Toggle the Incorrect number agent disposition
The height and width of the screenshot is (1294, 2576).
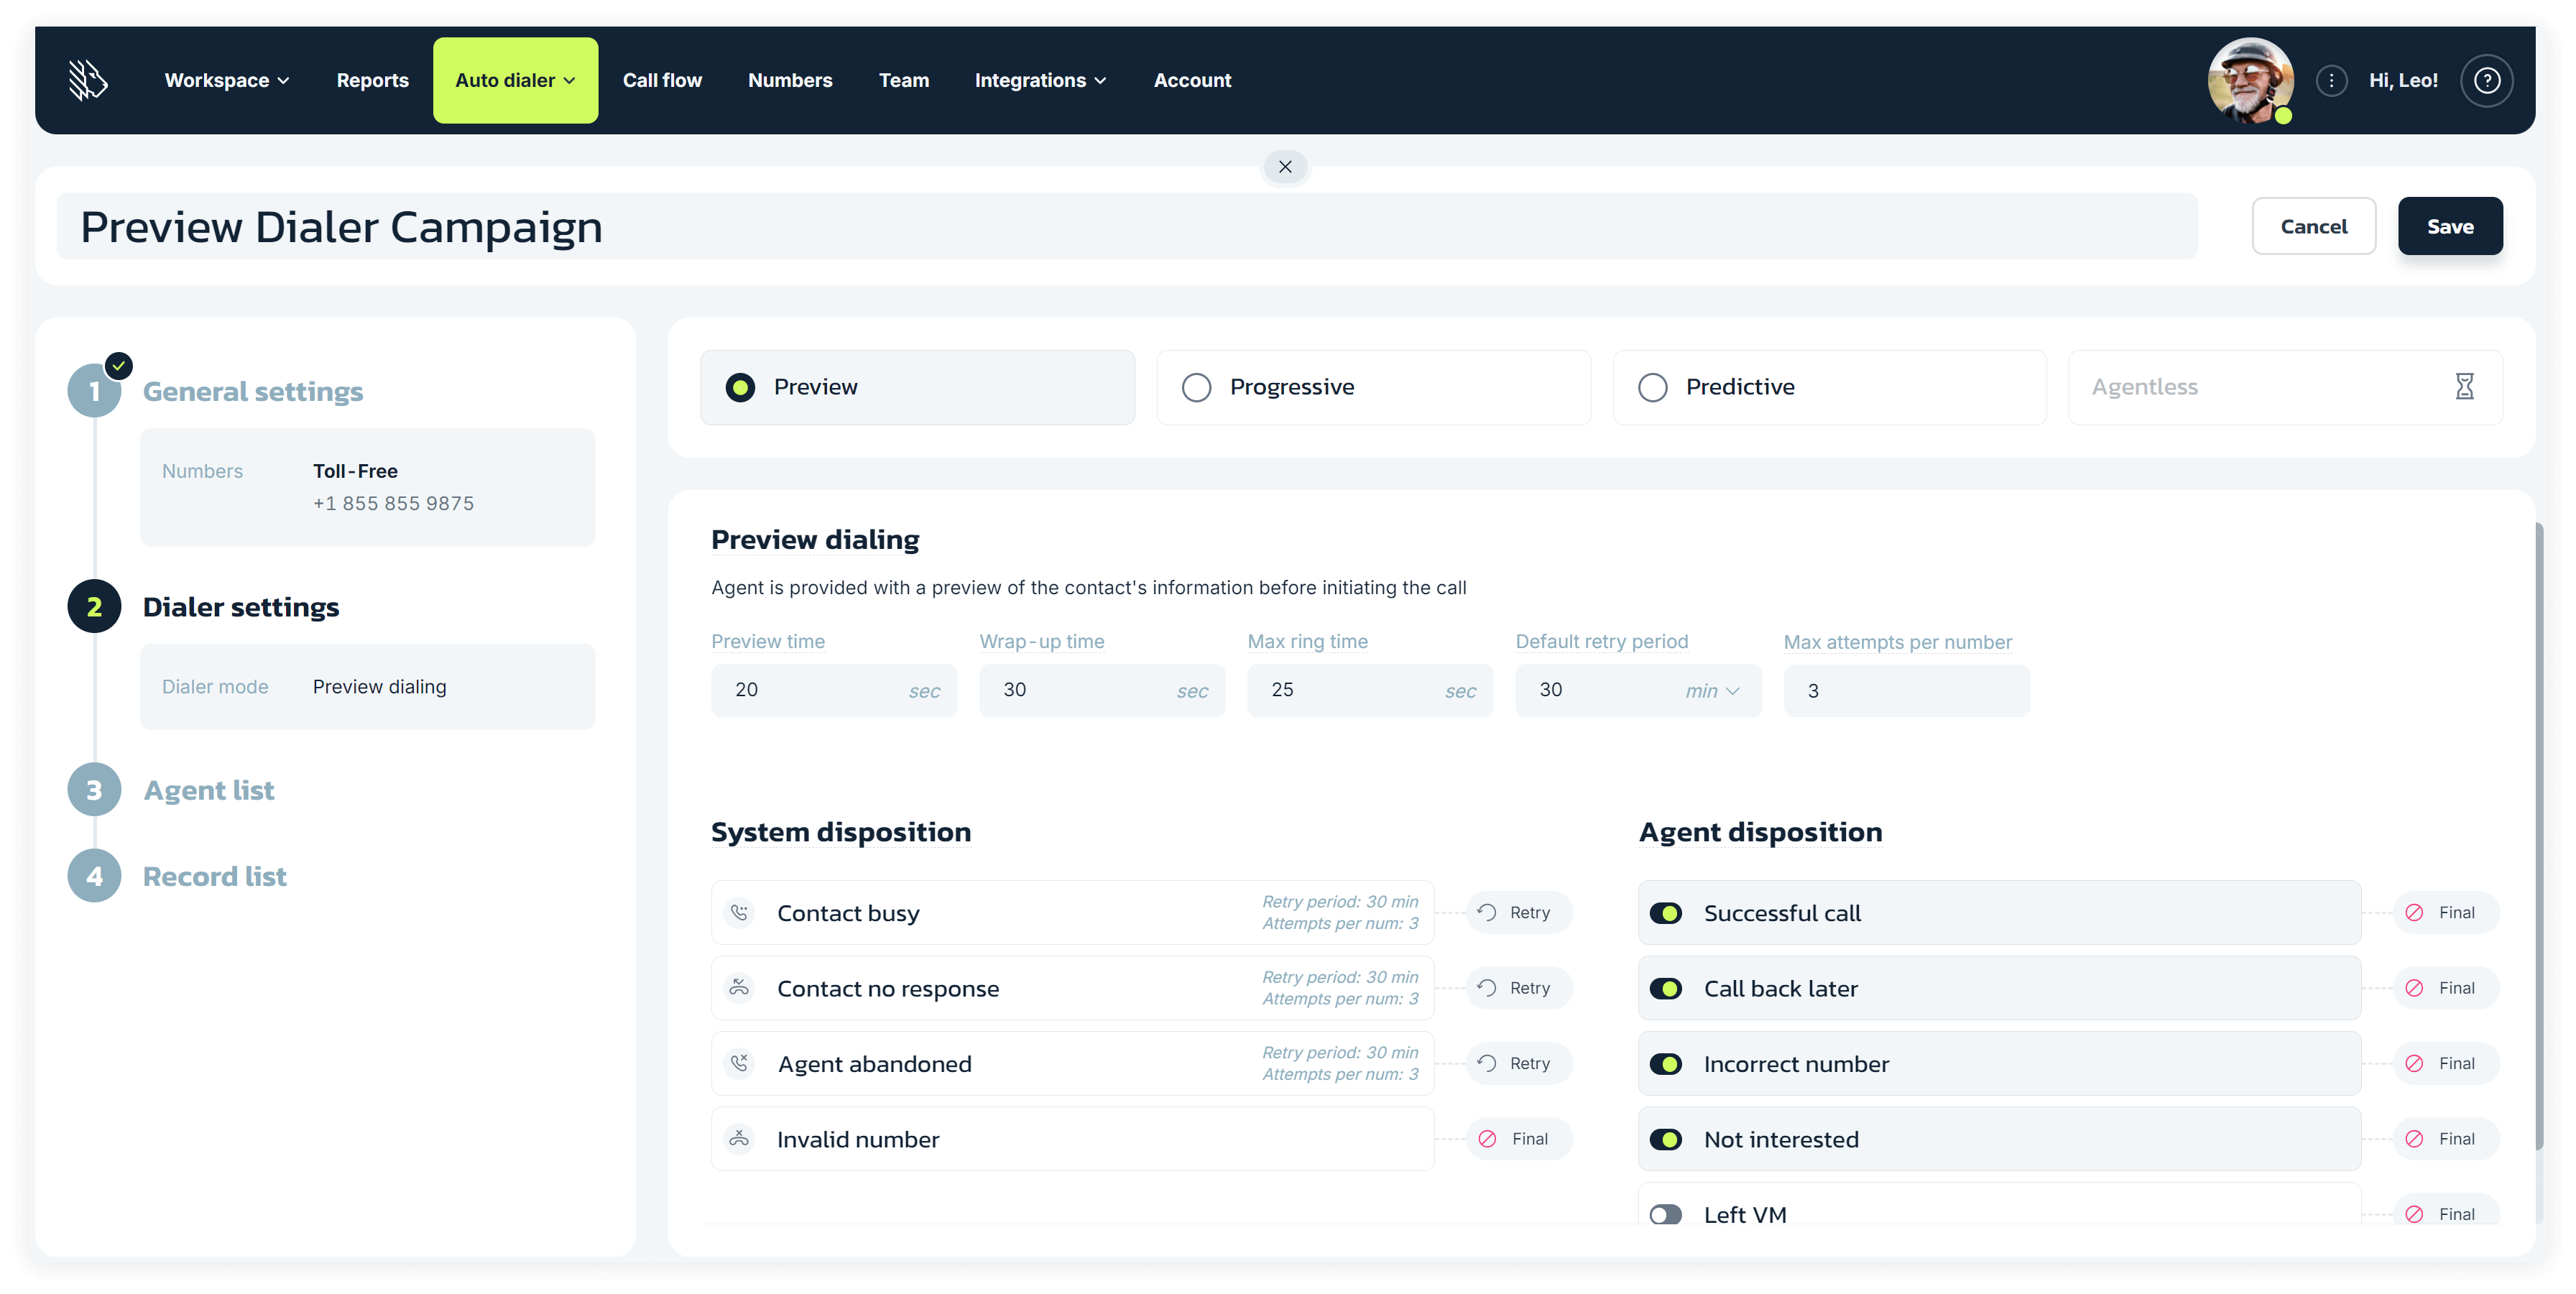pos(1667,1063)
